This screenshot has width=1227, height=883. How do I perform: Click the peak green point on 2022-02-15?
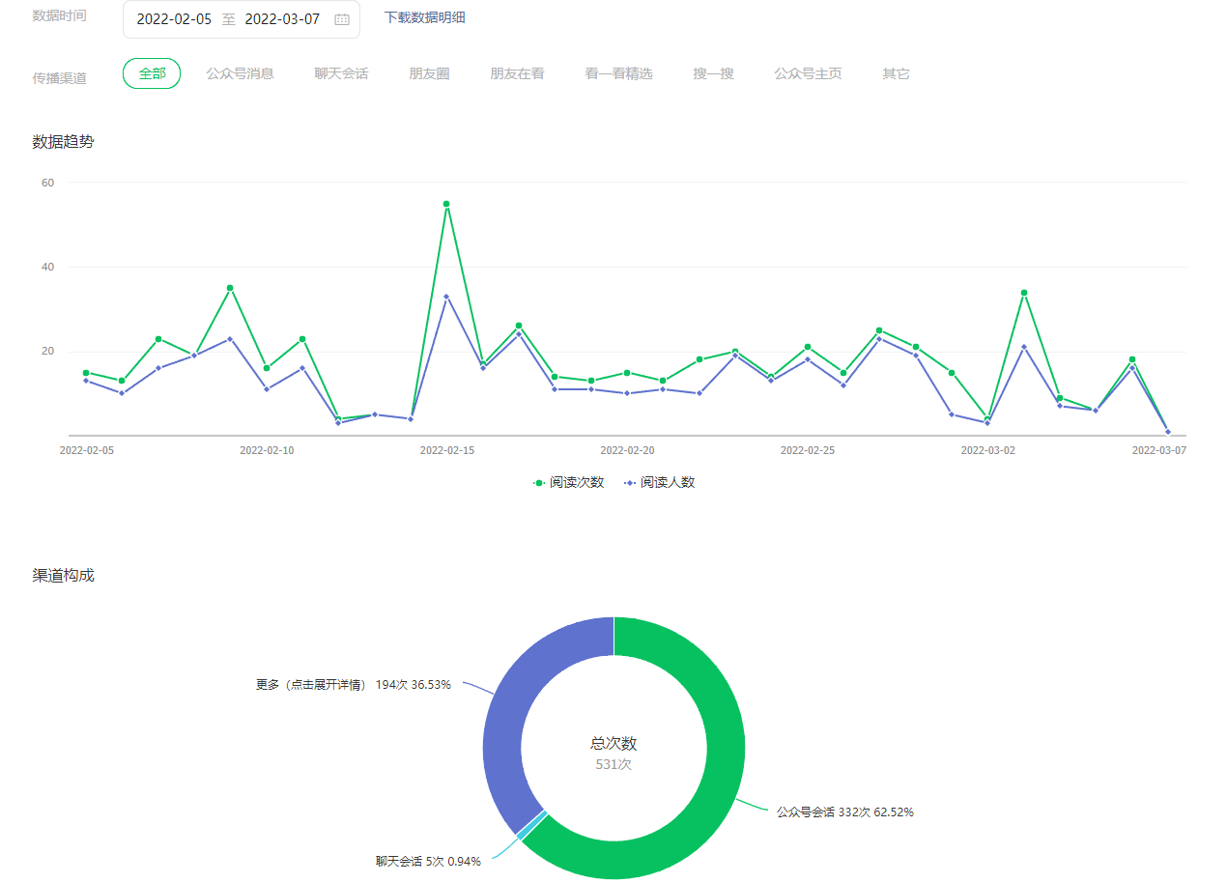click(446, 204)
